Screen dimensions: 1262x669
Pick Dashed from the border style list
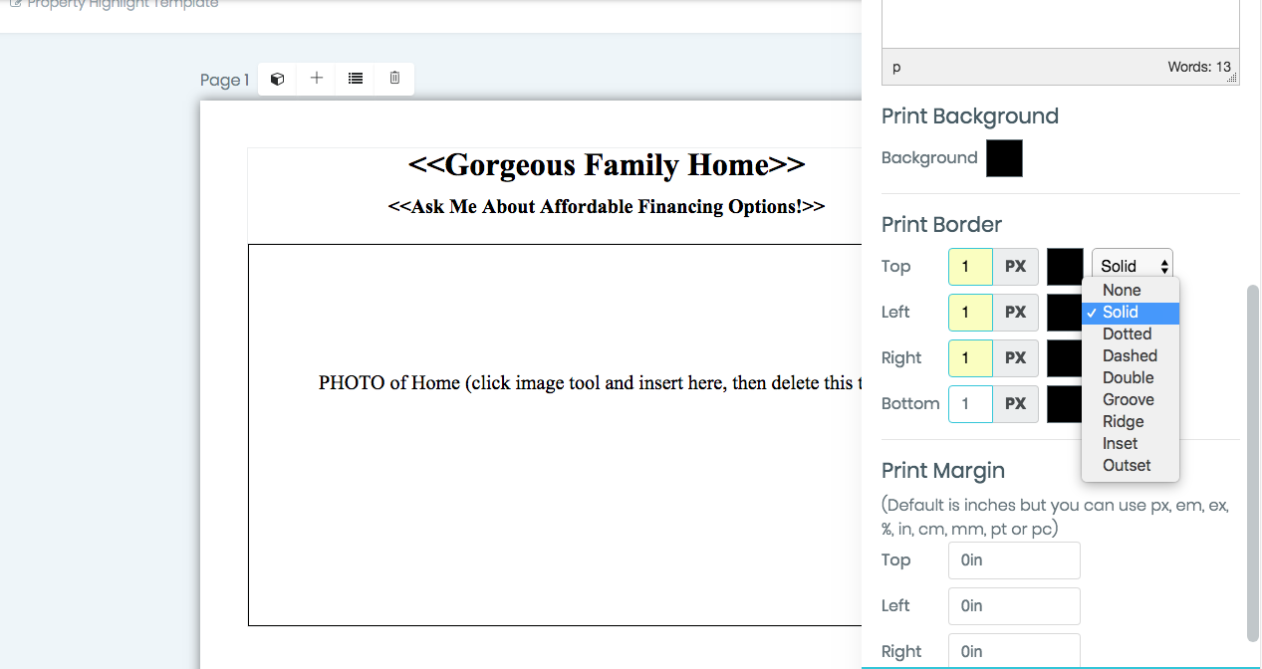[1130, 355]
